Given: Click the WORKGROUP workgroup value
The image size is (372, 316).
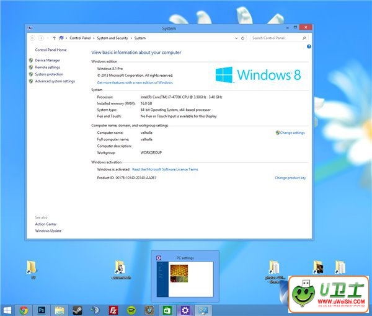Looking at the screenshot, I should point(151,152).
